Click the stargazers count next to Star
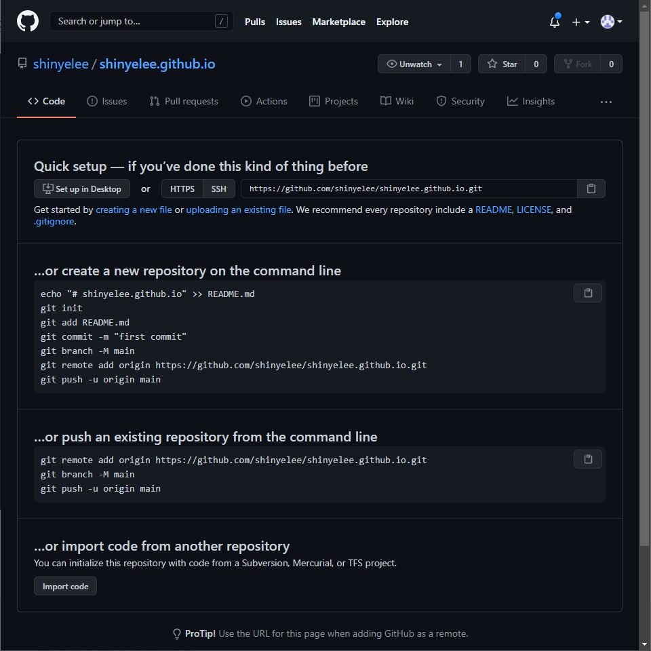 point(536,64)
